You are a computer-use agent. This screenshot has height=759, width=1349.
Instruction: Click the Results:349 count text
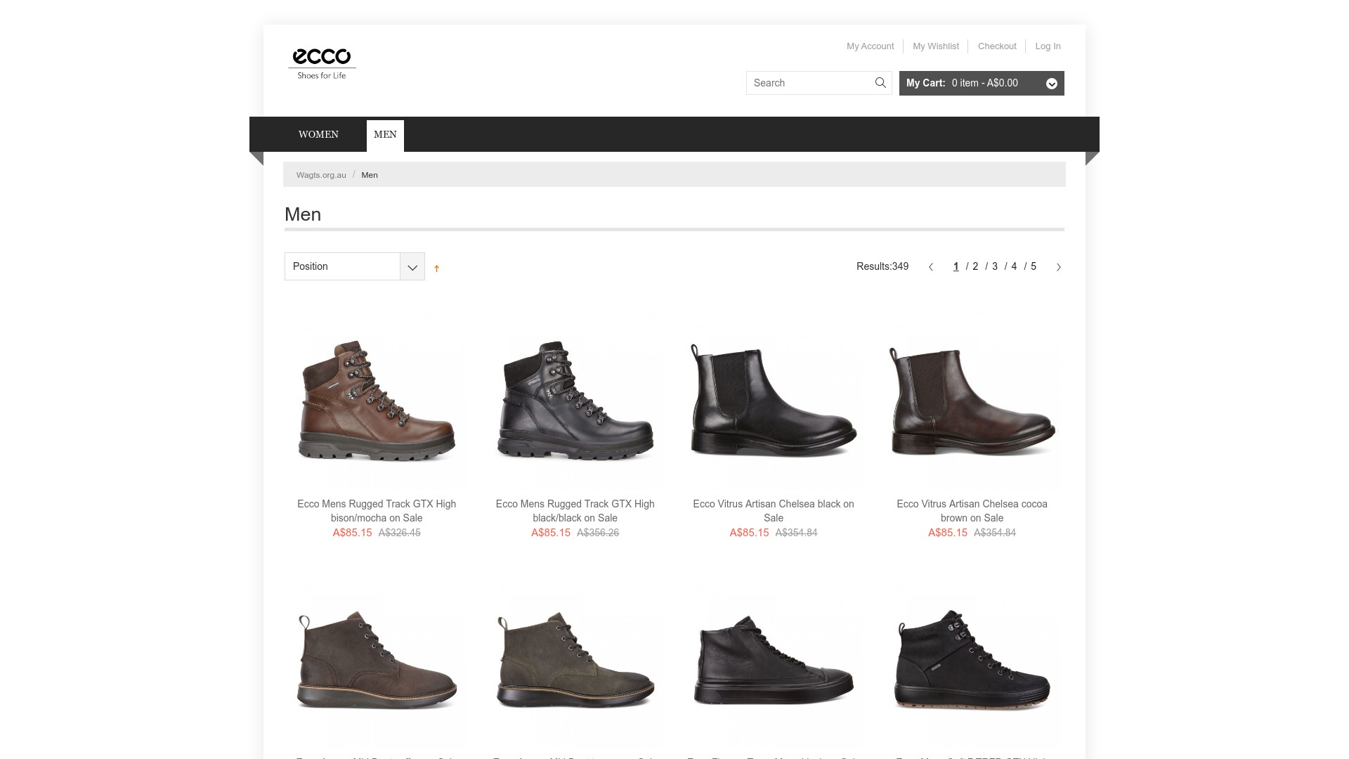tap(882, 266)
